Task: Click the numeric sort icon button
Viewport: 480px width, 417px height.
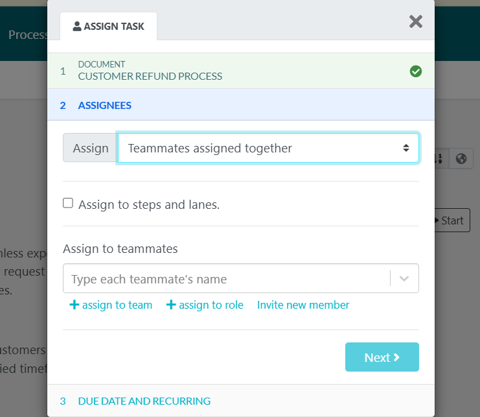Action: coord(440,158)
